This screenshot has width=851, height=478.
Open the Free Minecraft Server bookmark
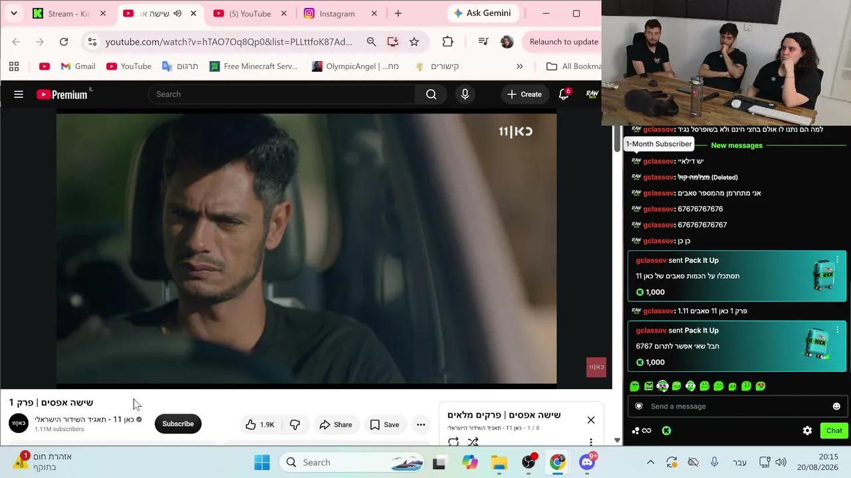[254, 66]
